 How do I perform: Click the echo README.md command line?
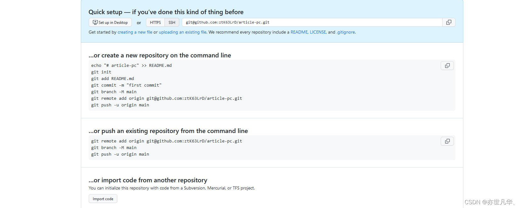pyautogui.click(x=131, y=65)
